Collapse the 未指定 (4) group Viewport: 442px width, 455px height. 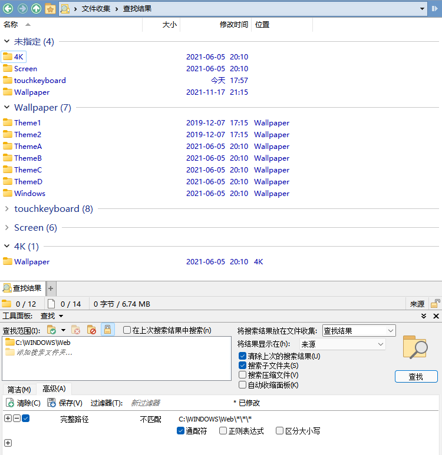(x=7, y=41)
